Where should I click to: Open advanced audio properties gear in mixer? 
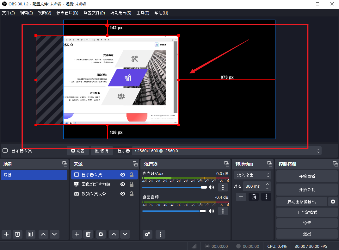point(147,234)
